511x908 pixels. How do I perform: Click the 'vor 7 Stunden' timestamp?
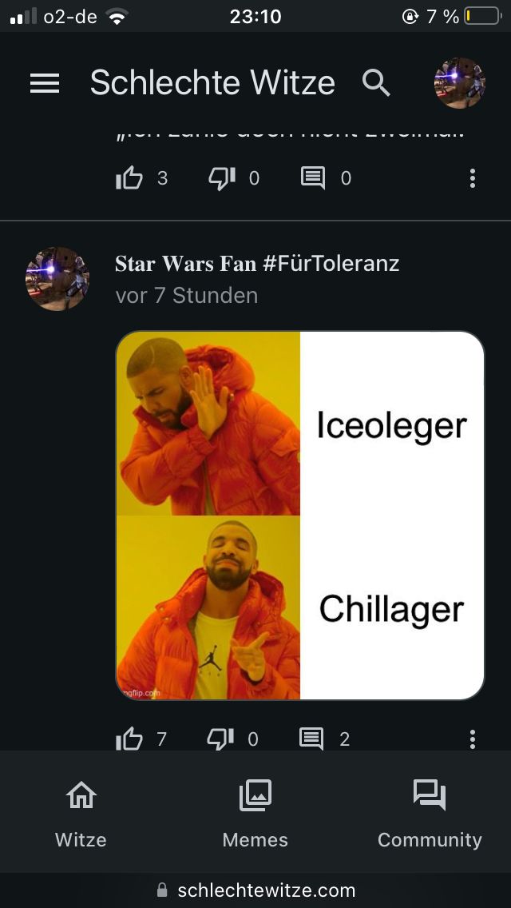tap(186, 295)
